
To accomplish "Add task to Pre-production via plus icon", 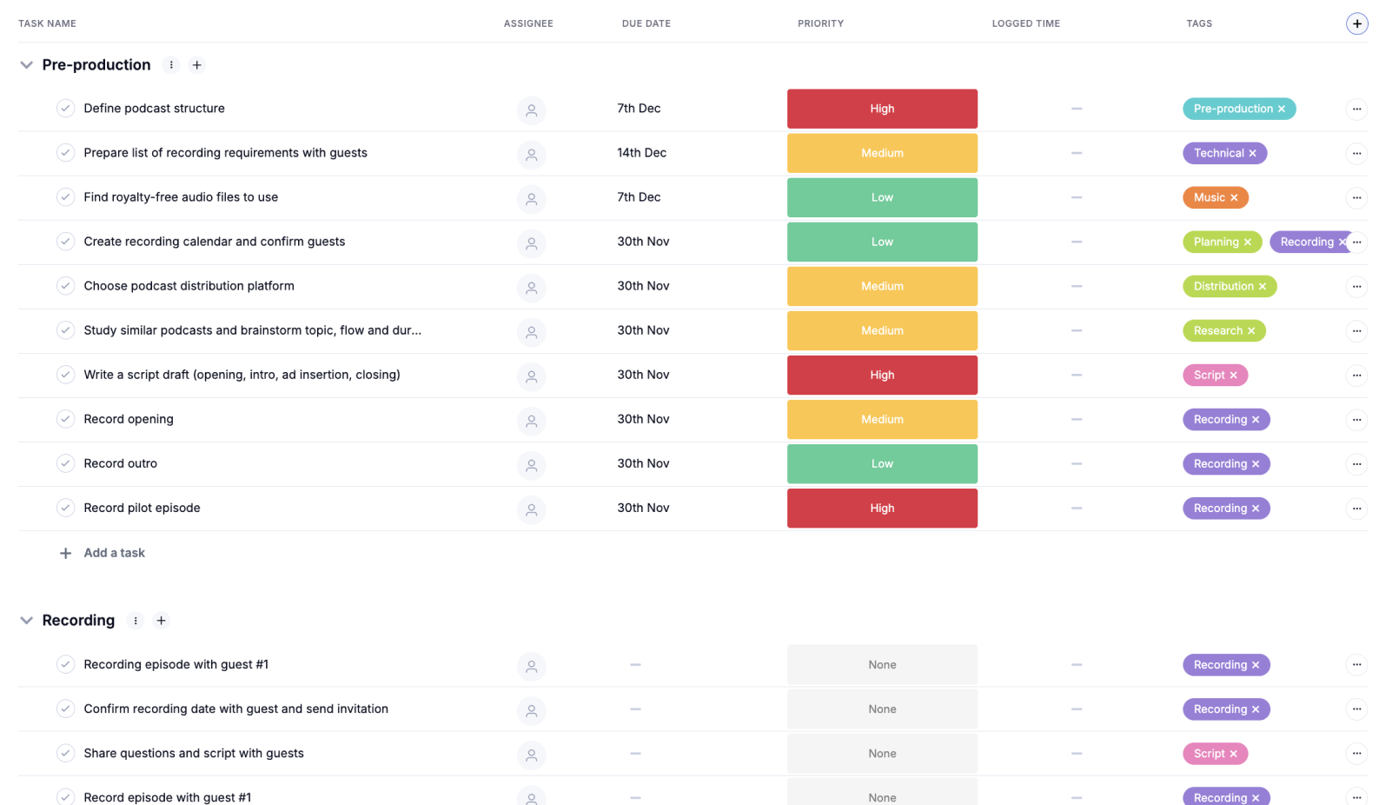I will point(197,65).
